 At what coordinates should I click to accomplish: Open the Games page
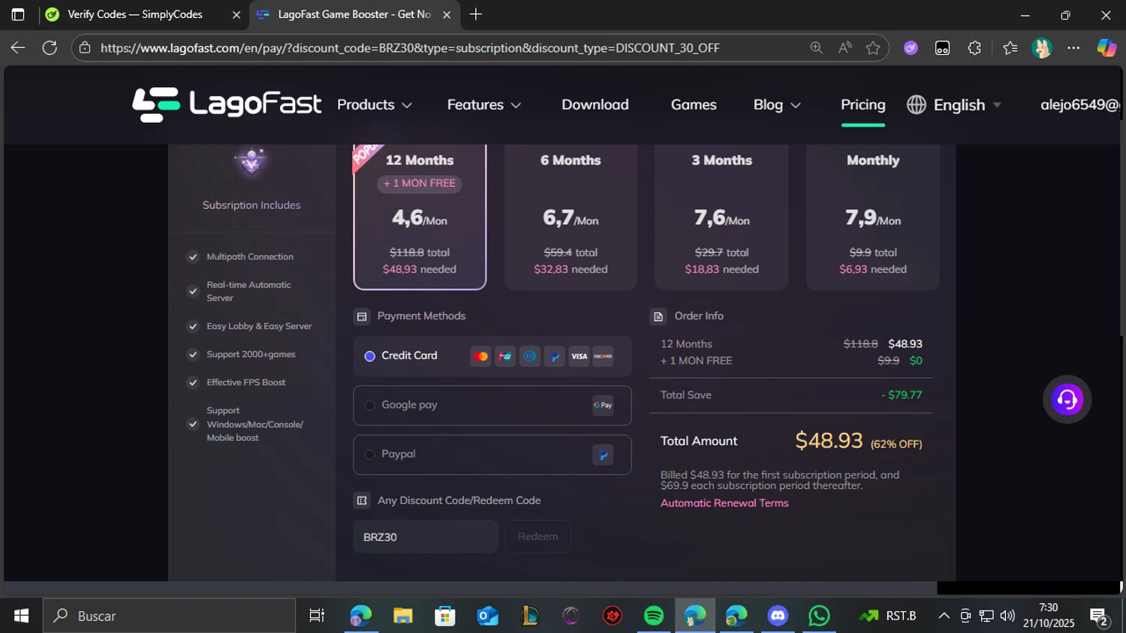[694, 105]
